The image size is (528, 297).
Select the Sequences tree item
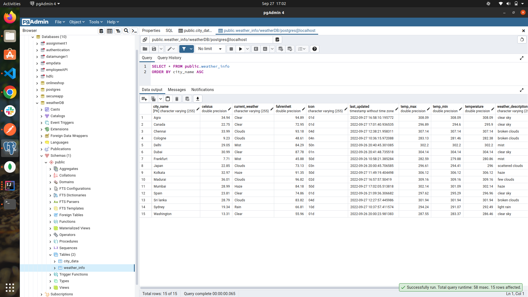click(68, 248)
